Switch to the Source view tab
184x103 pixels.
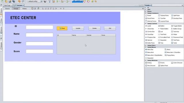pos(7,9)
